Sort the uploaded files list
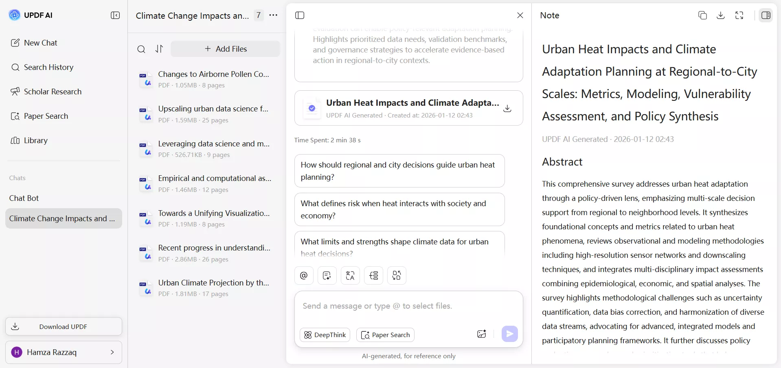This screenshot has width=781, height=368. click(x=159, y=49)
